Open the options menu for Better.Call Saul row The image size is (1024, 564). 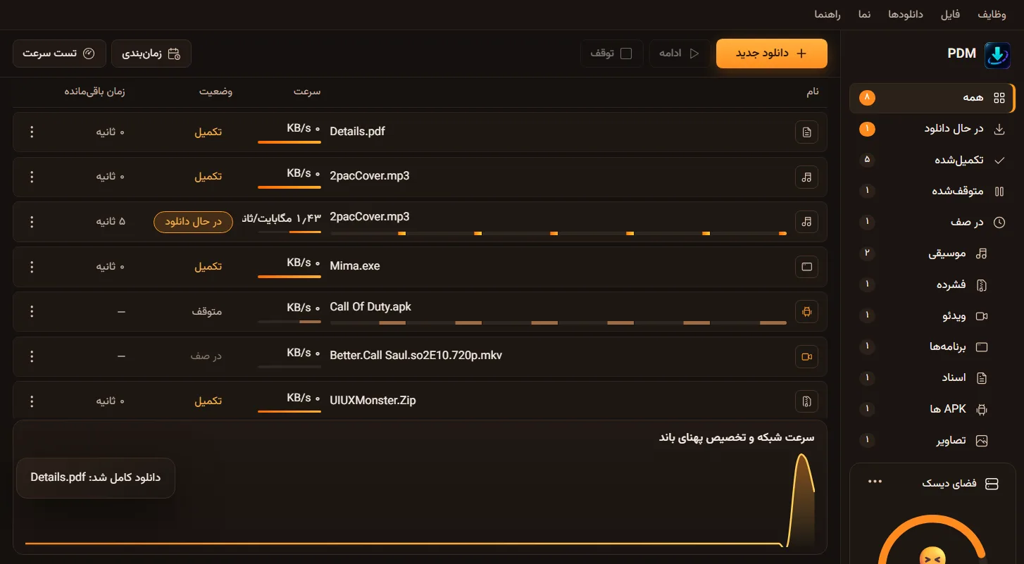click(x=31, y=356)
